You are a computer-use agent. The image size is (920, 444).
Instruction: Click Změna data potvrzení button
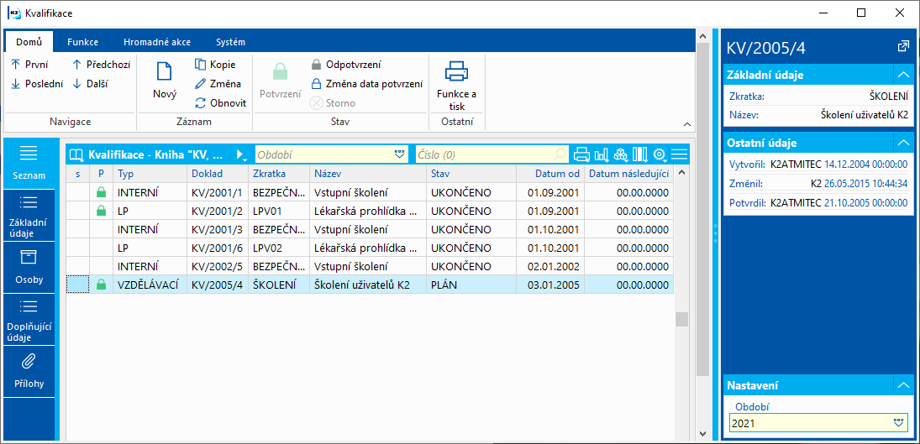click(x=366, y=84)
